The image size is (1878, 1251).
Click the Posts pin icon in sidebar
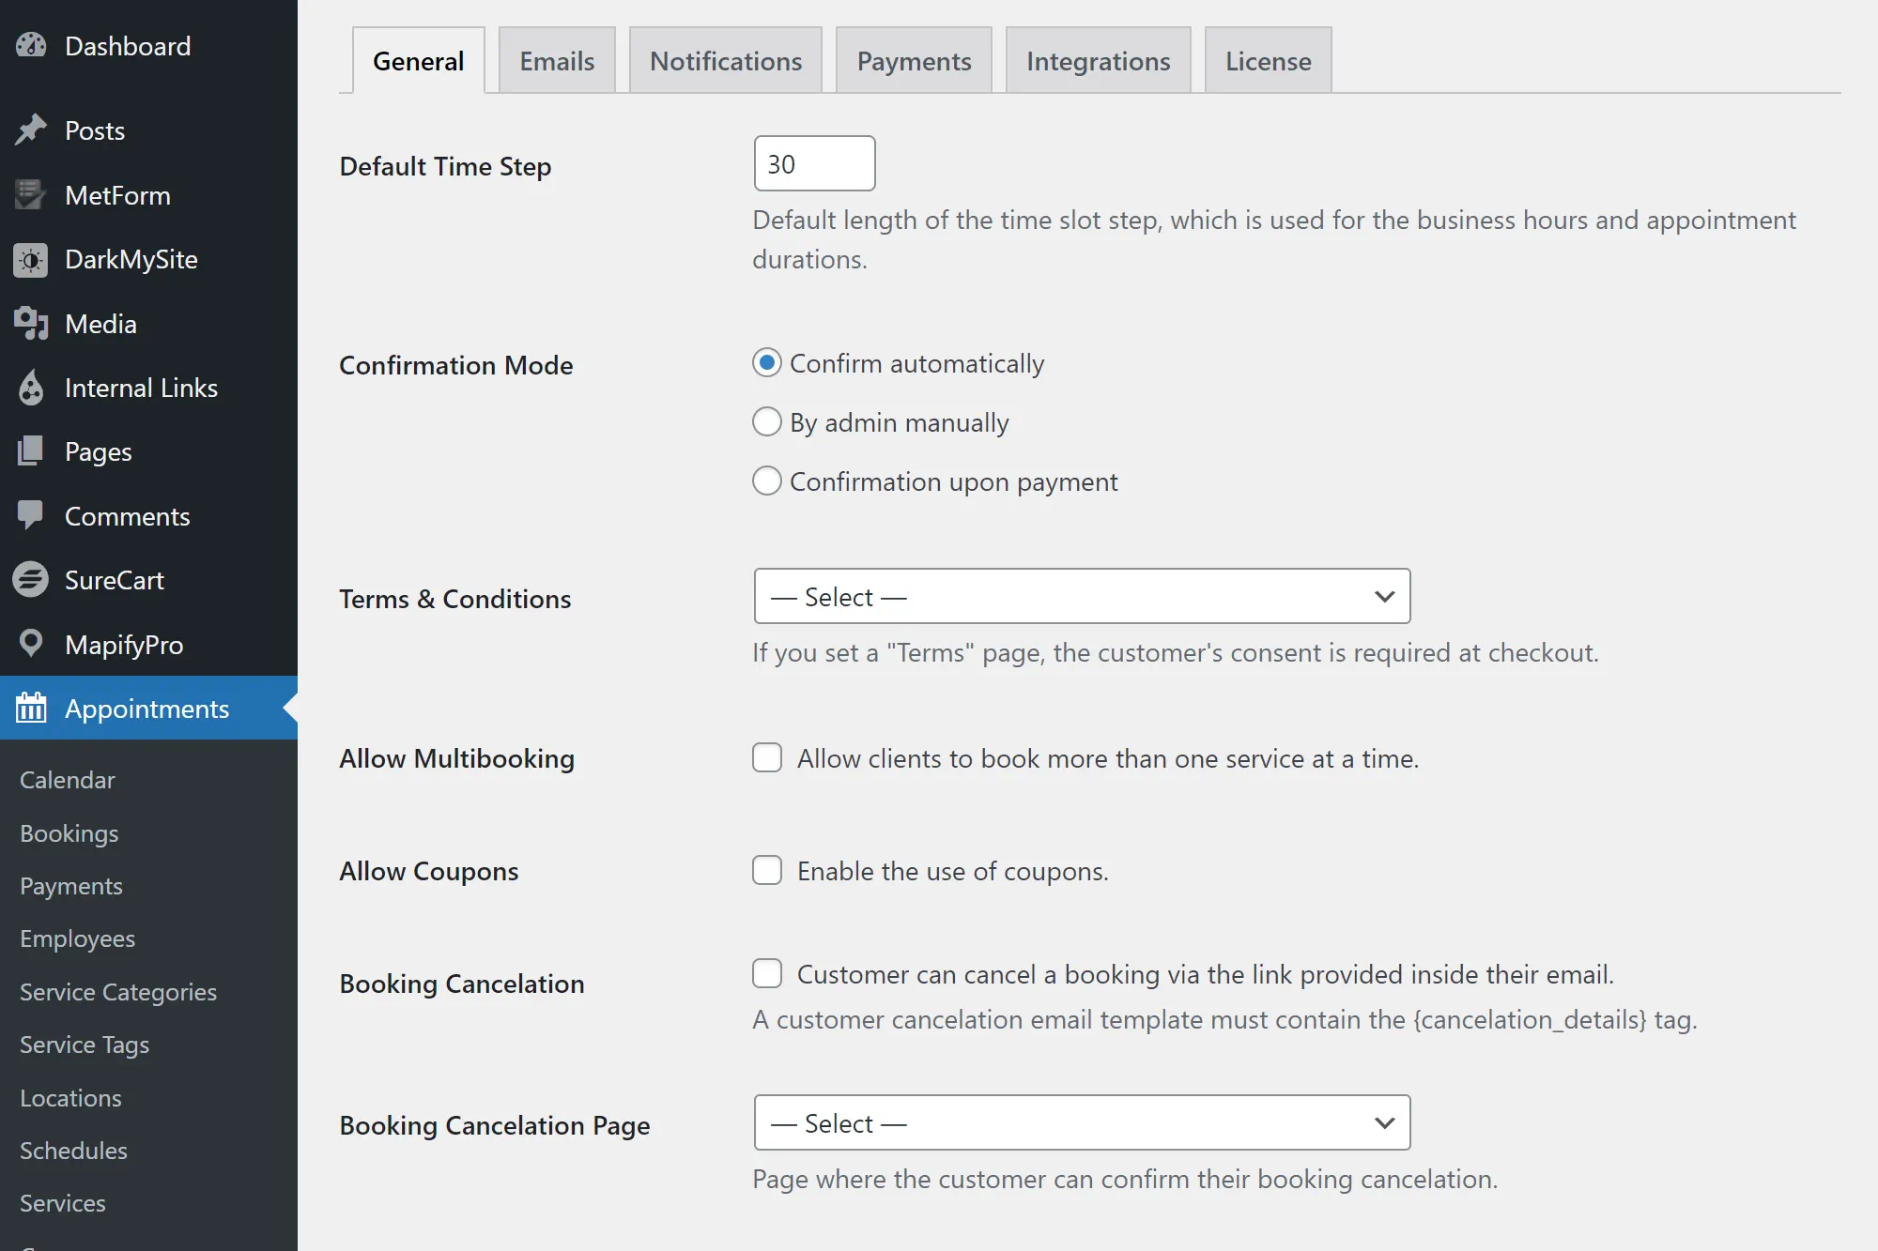[x=32, y=130]
